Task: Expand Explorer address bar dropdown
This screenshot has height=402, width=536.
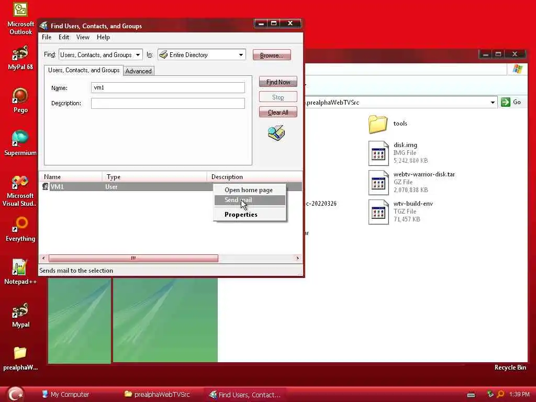Action: coord(493,102)
